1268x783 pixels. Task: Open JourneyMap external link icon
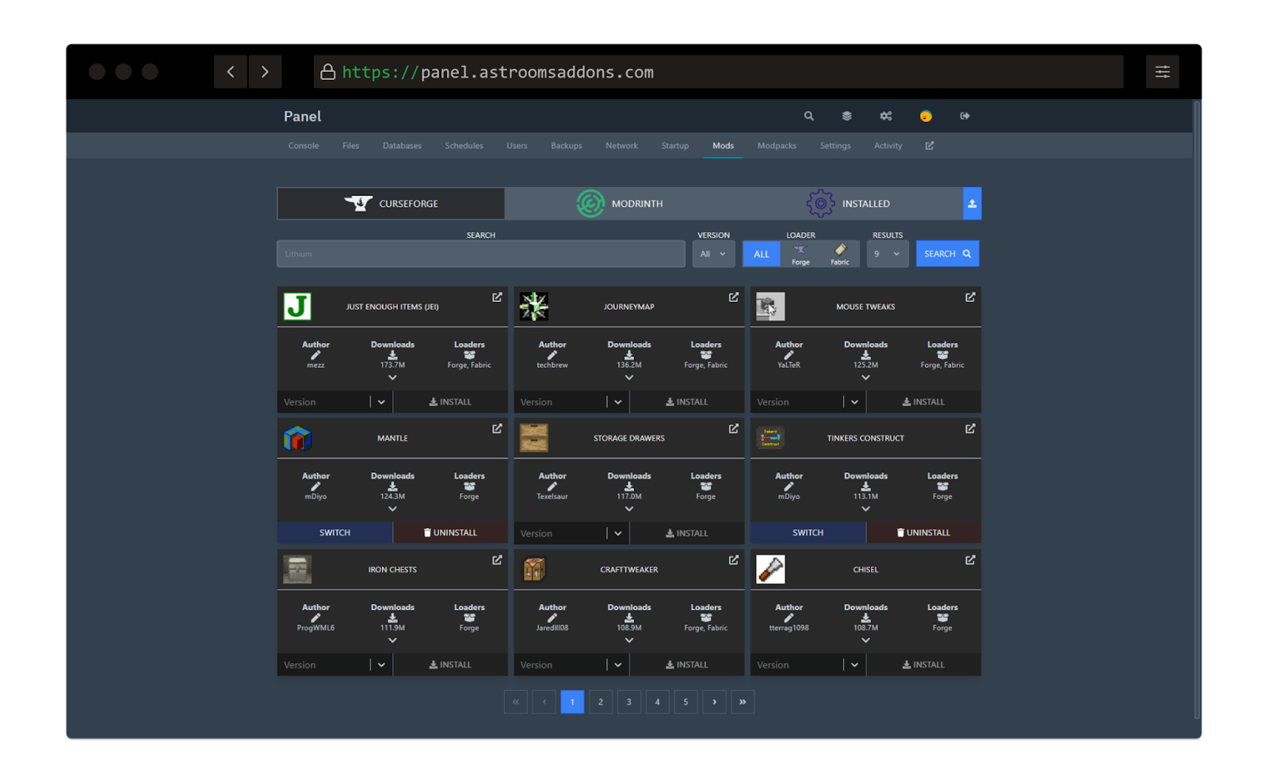pos(734,297)
